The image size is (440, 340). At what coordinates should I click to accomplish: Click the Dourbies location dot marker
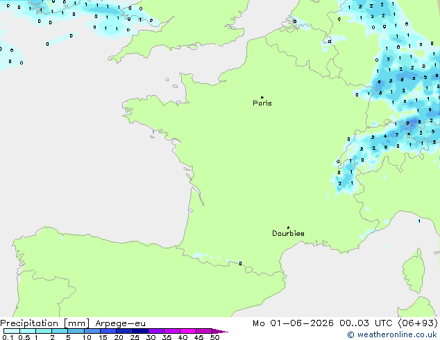pyautogui.click(x=288, y=228)
